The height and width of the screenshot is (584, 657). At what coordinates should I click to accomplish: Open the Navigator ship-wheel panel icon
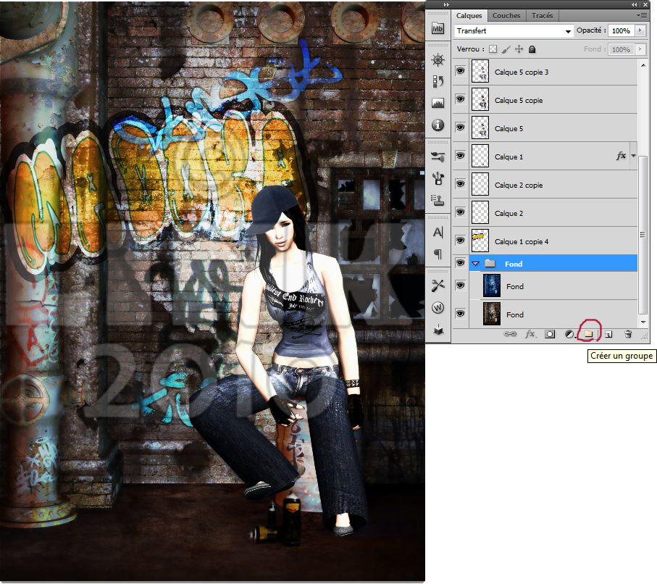pyautogui.click(x=438, y=59)
